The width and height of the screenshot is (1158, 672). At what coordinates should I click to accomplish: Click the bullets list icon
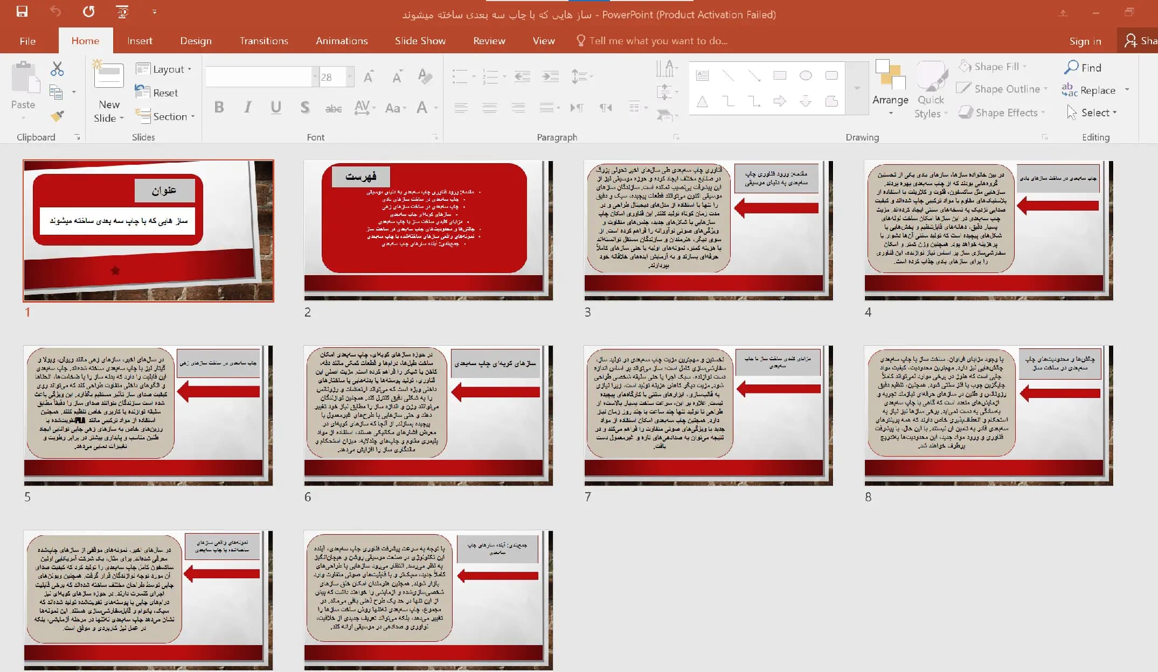[460, 76]
